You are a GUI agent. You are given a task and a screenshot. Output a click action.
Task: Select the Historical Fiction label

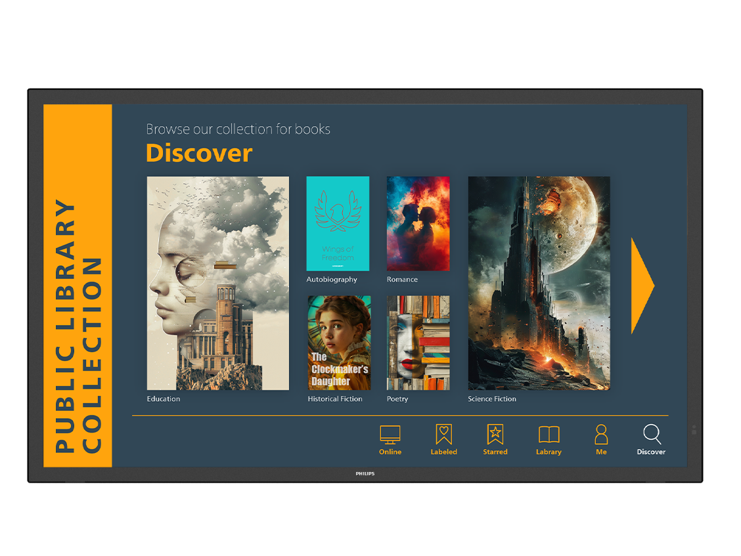pos(335,399)
